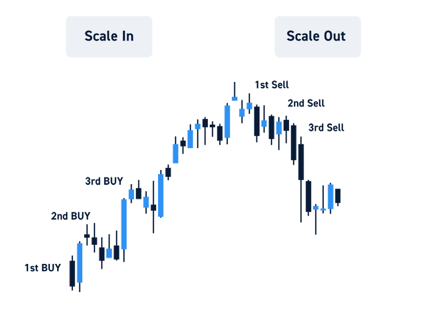The image size is (427, 313).
Task: Click the last blue candle near chart end
Action: coord(330,197)
